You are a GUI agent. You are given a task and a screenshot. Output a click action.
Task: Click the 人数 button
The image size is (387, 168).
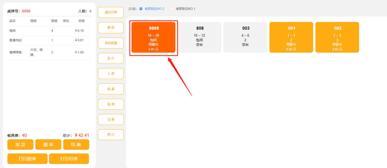point(111,74)
